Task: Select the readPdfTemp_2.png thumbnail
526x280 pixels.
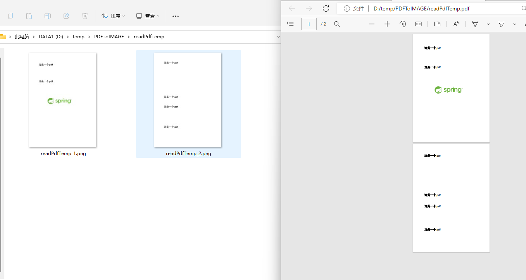Action: 187,100
